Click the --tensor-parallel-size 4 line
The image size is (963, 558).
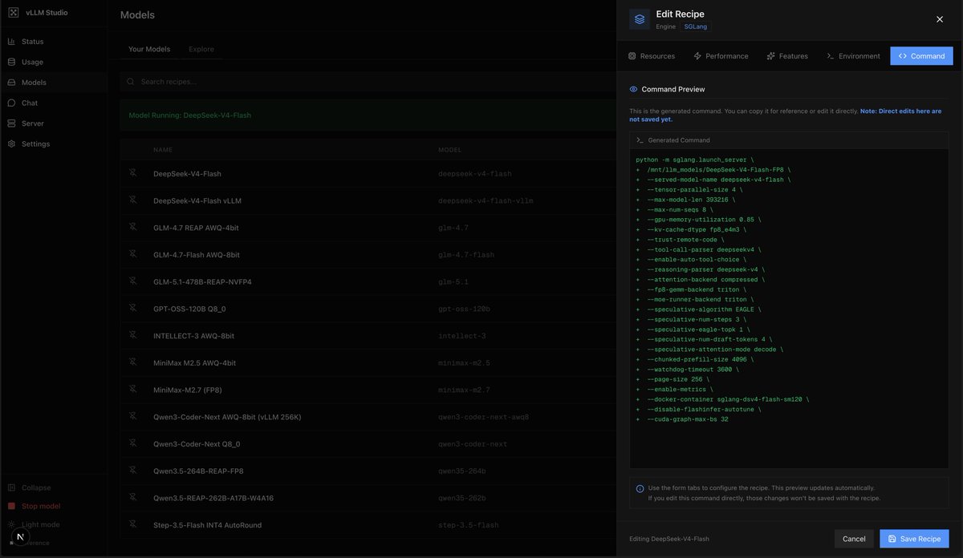(694, 190)
